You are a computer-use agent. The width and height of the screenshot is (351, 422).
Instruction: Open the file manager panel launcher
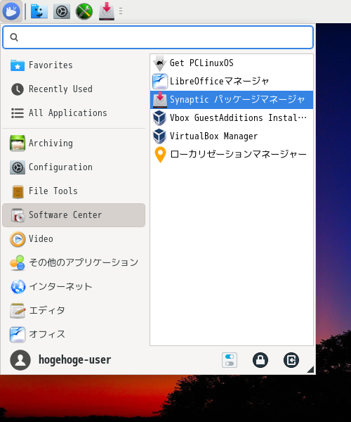(x=39, y=11)
